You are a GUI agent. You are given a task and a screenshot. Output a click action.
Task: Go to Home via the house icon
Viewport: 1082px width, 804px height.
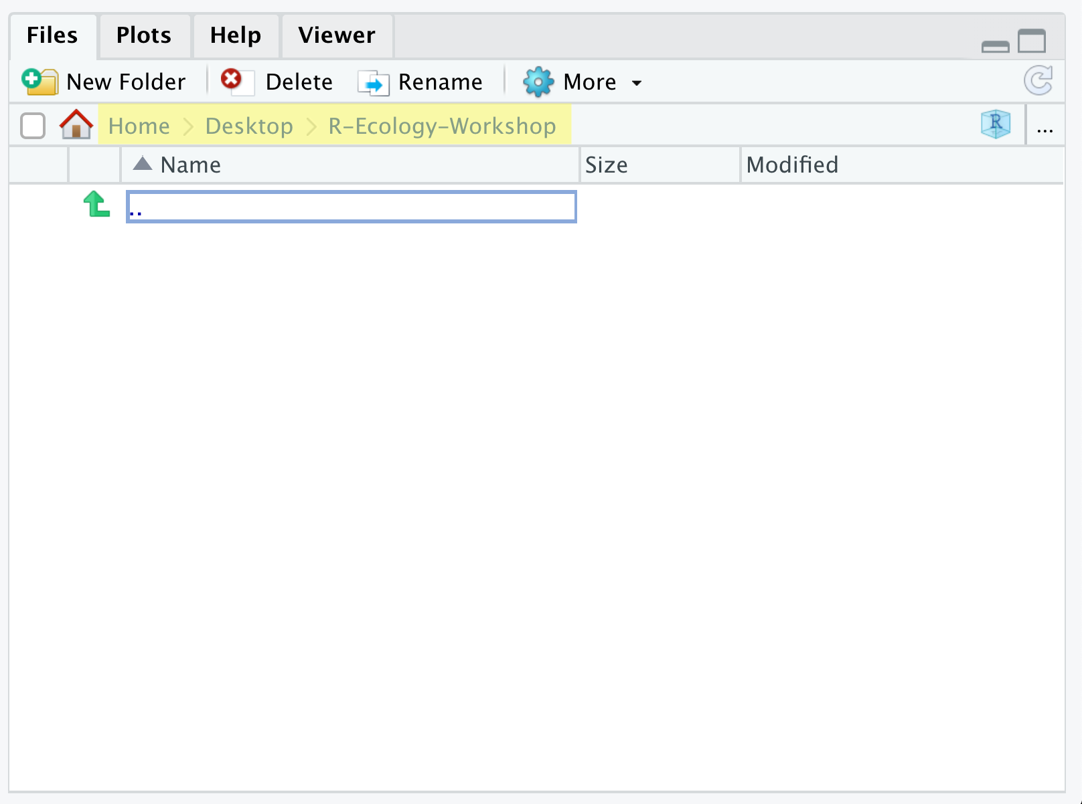(x=75, y=124)
